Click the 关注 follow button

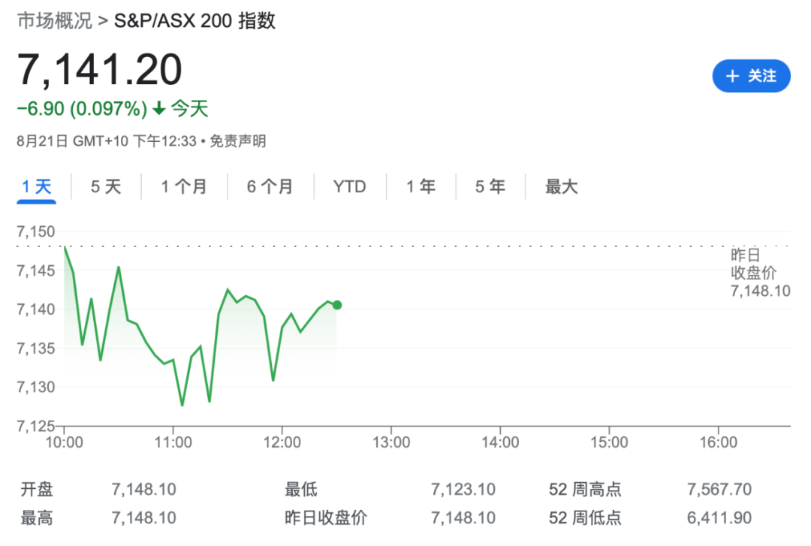751,76
